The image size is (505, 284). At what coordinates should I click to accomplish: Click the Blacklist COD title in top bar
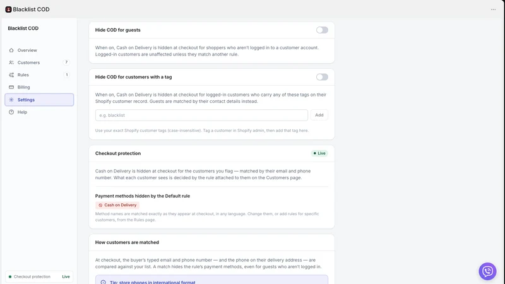click(31, 9)
